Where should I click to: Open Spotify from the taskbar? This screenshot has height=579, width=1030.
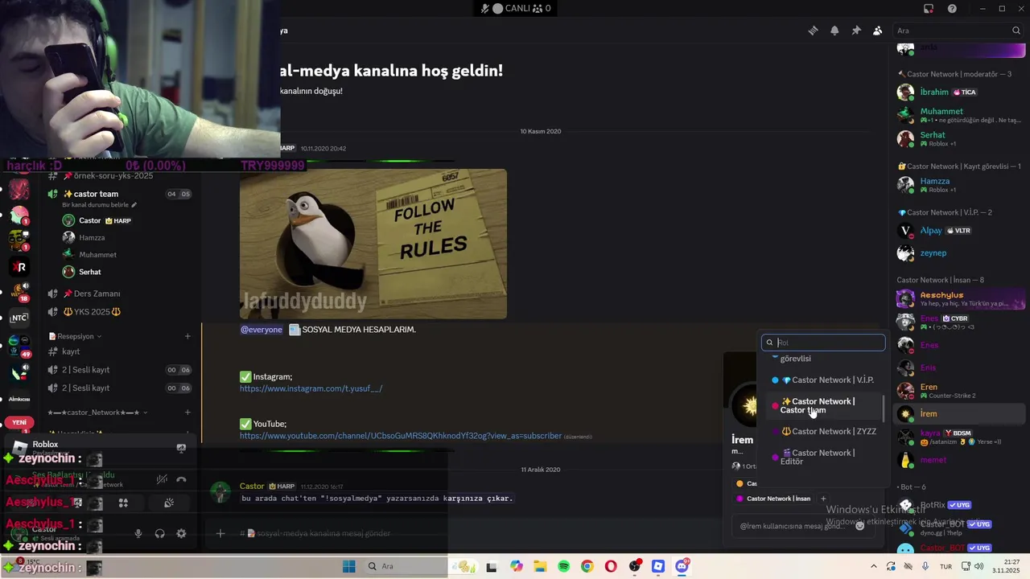(x=563, y=566)
